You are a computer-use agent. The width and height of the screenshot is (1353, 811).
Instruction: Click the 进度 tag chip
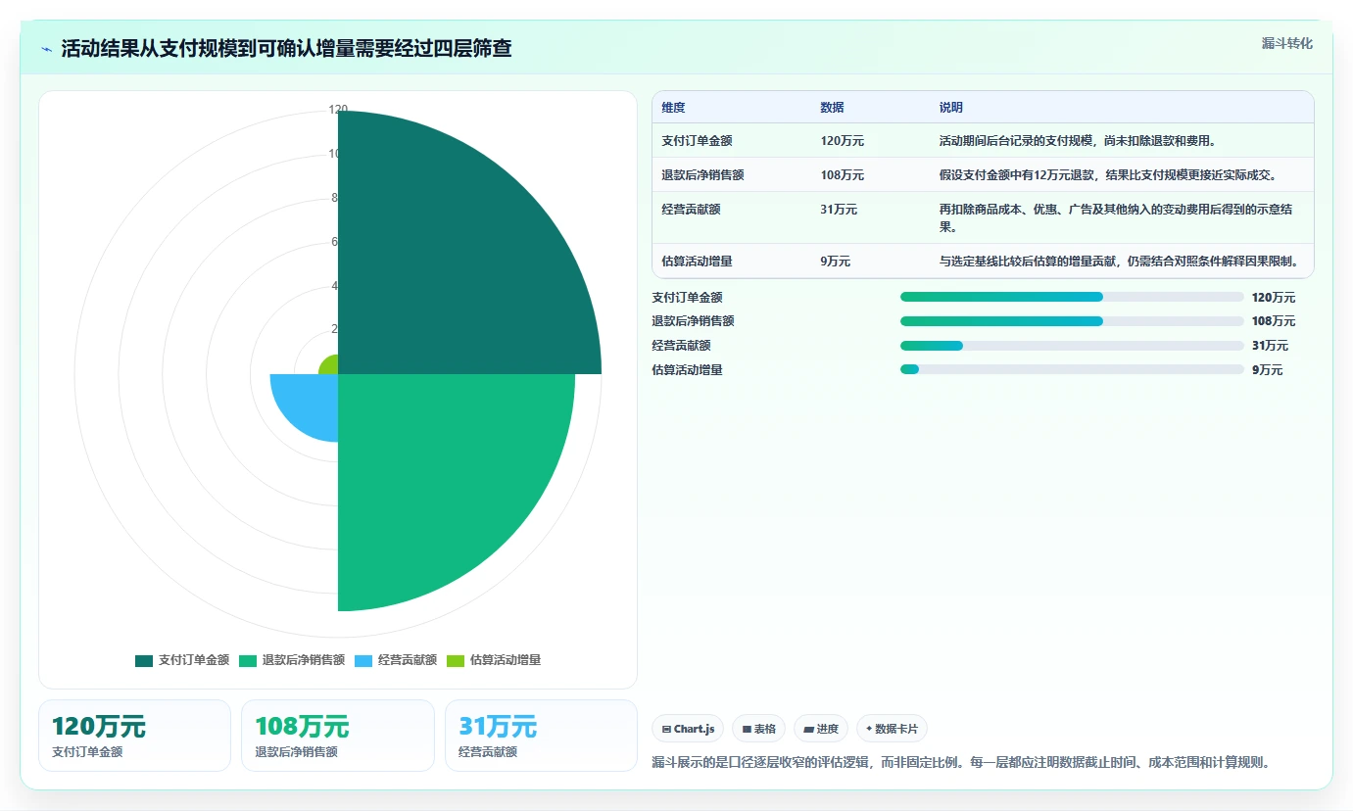coord(821,729)
